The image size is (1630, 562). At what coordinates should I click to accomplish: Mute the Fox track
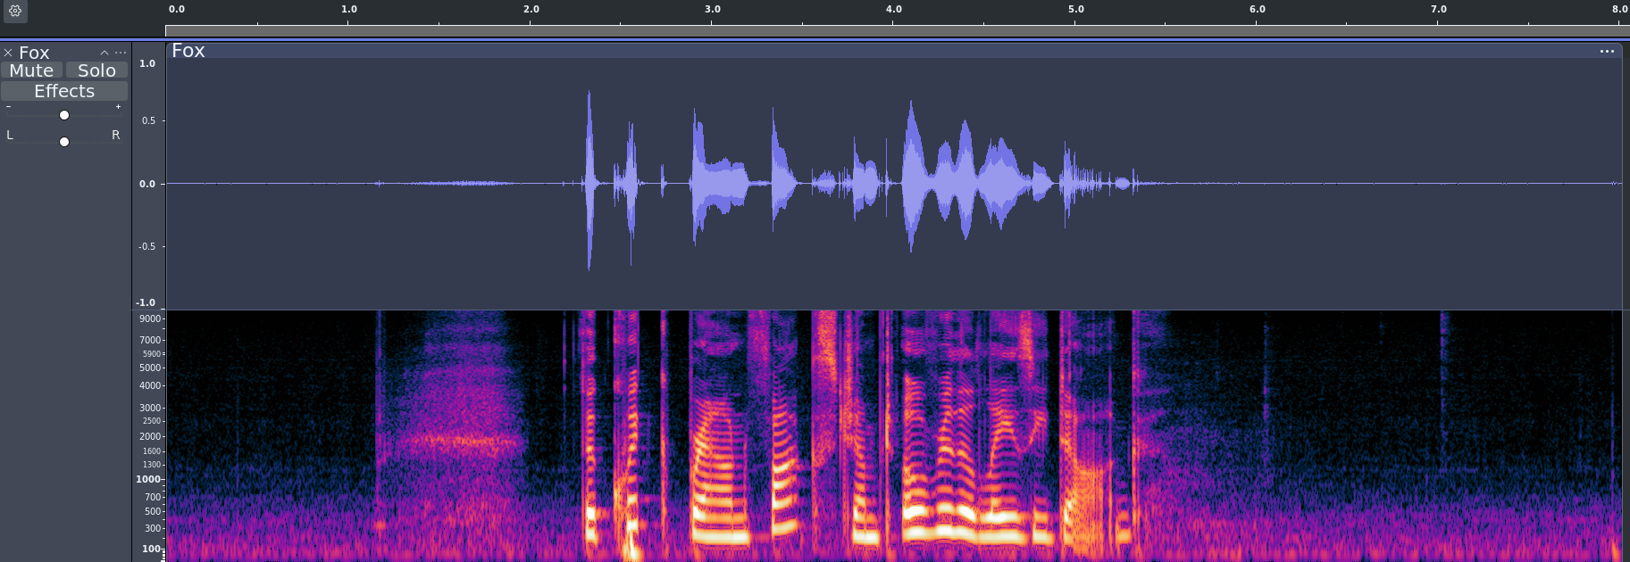pos(31,70)
